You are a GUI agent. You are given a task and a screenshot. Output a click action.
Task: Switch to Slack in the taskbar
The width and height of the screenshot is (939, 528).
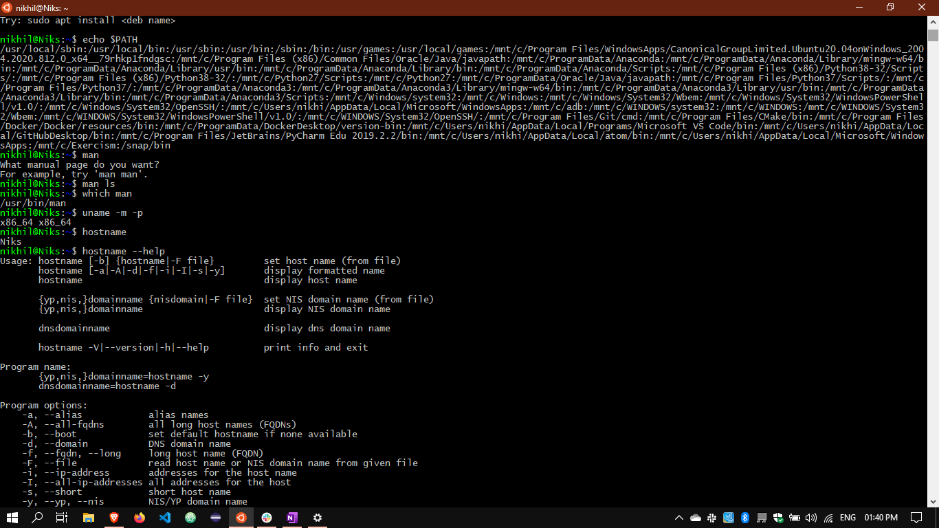pyautogui.click(x=266, y=518)
